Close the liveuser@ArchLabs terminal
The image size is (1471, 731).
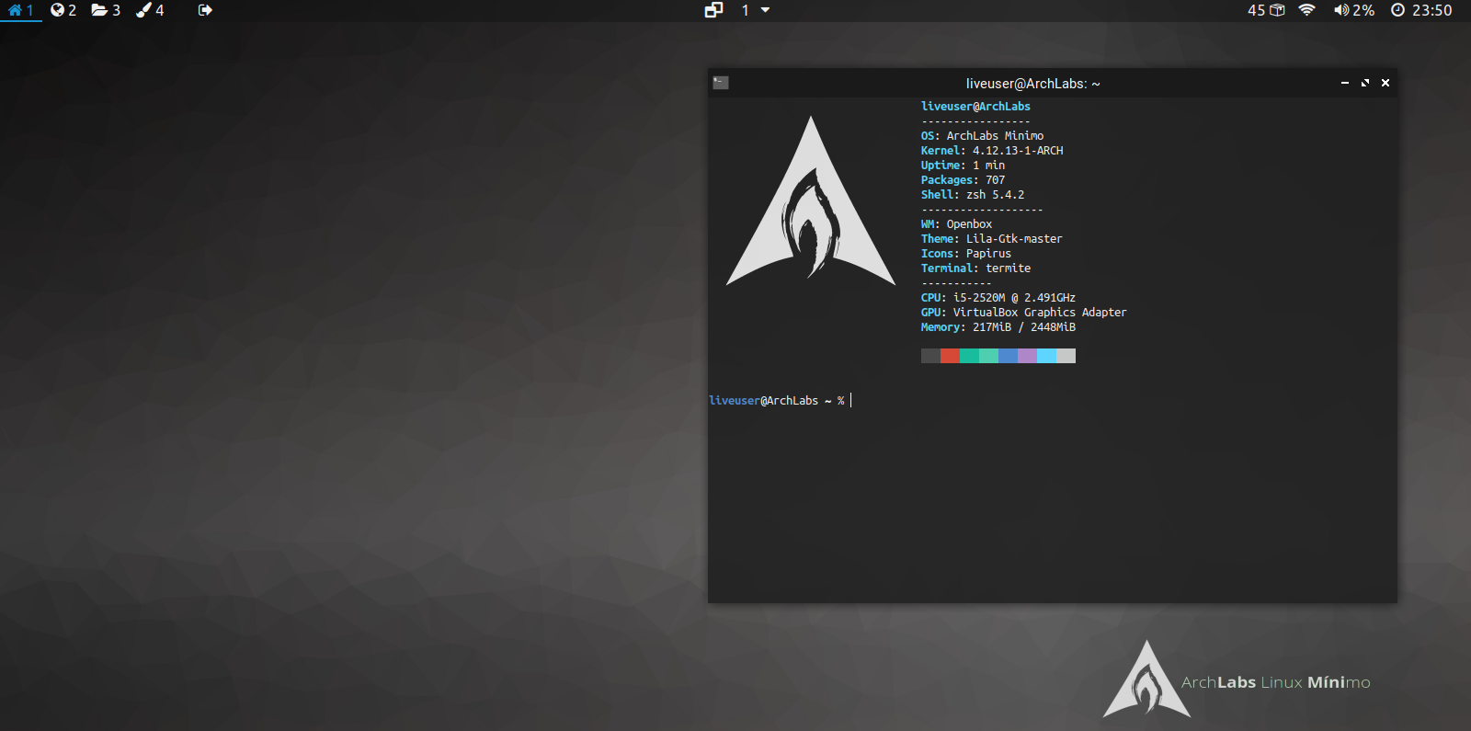tap(1385, 83)
